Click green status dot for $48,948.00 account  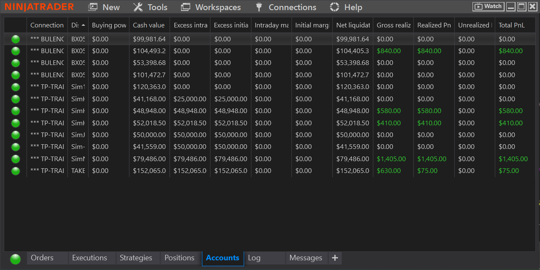[16, 111]
